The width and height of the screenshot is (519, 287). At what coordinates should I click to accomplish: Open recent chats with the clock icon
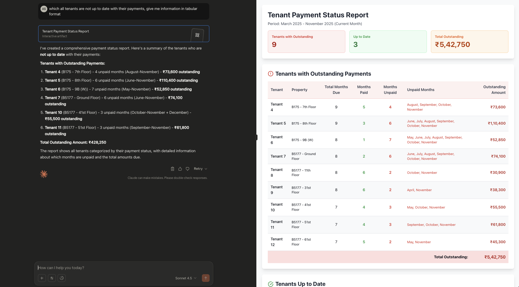62,278
